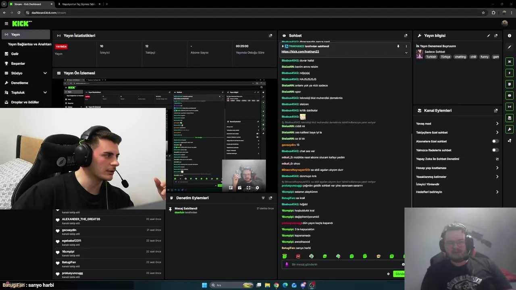
Task: Enable Abonelere özel sohbet toggle
Action: [495, 141]
